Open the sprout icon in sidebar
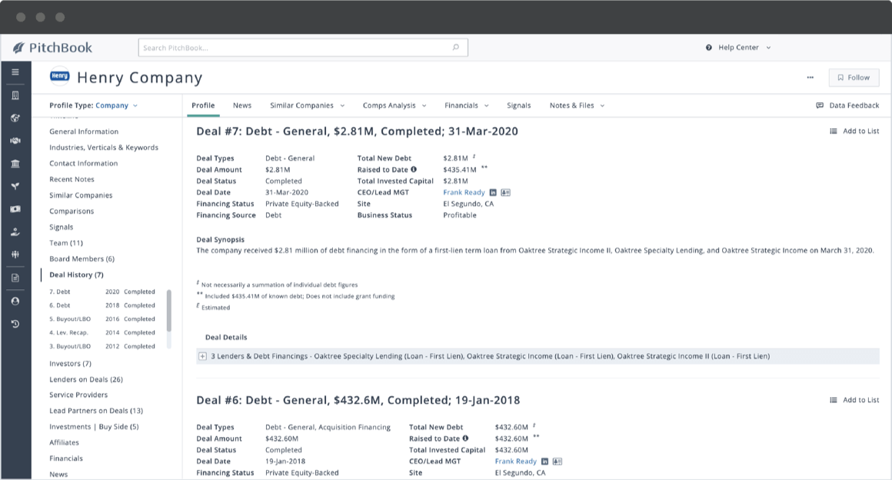 (x=15, y=186)
